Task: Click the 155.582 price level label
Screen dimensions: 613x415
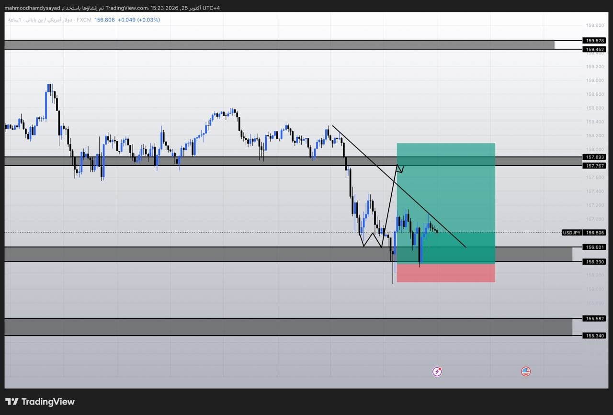Action: pyautogui.click(x=594, y=318)
